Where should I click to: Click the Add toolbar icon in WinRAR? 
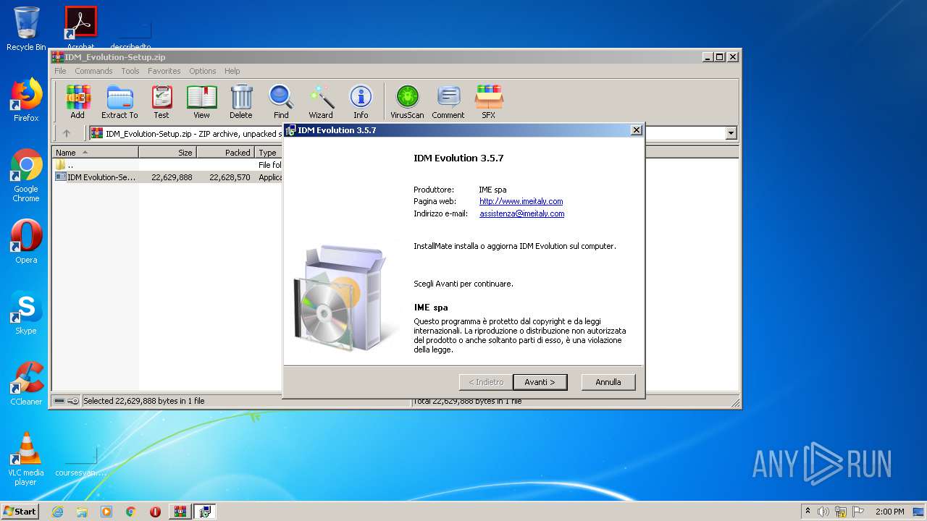click(x=77, y=102)
